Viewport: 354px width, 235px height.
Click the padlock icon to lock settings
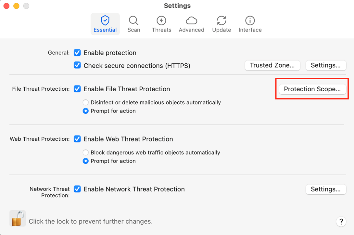(17, 218)
